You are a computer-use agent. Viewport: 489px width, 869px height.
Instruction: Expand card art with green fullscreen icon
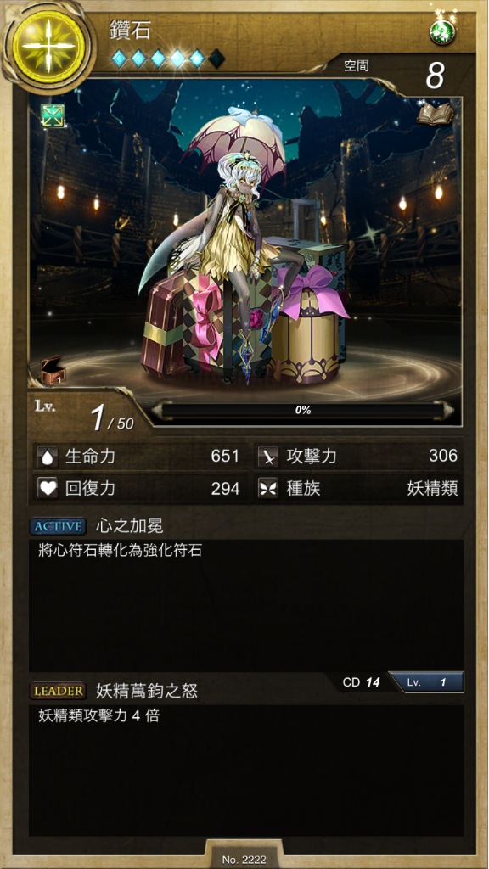pos(53,115)
